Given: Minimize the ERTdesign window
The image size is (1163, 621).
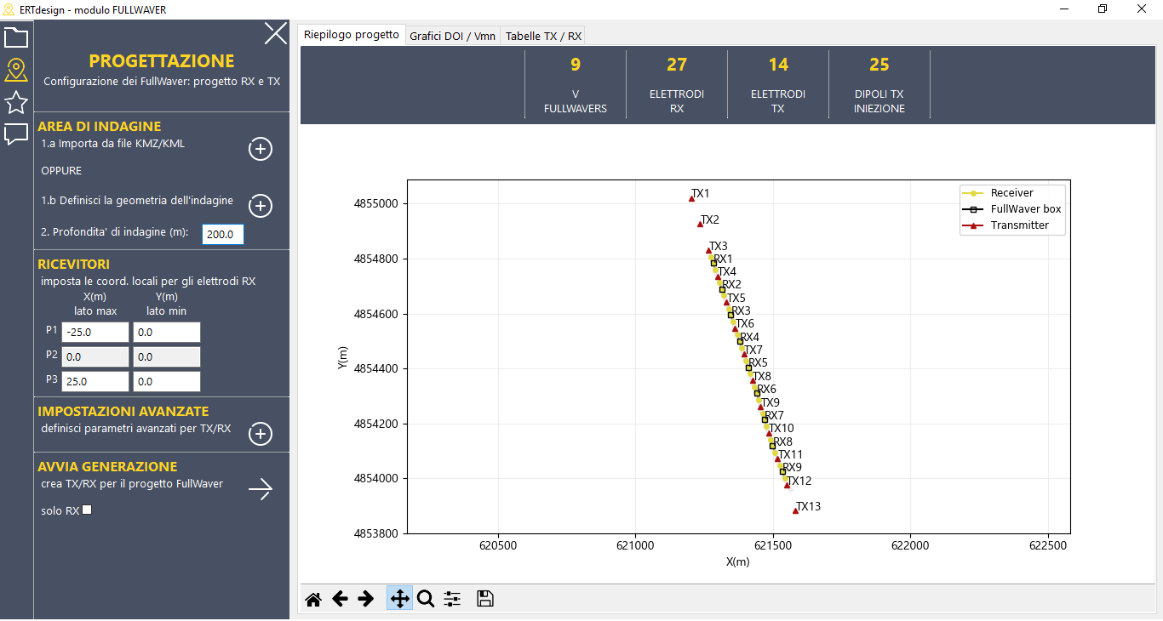Looking at the screenshot, I should 1064,9.
